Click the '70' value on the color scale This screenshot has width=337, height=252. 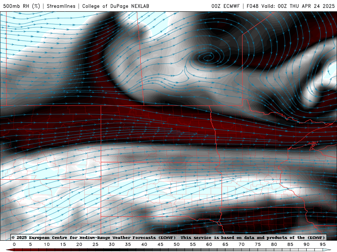[x=241, y=244]
